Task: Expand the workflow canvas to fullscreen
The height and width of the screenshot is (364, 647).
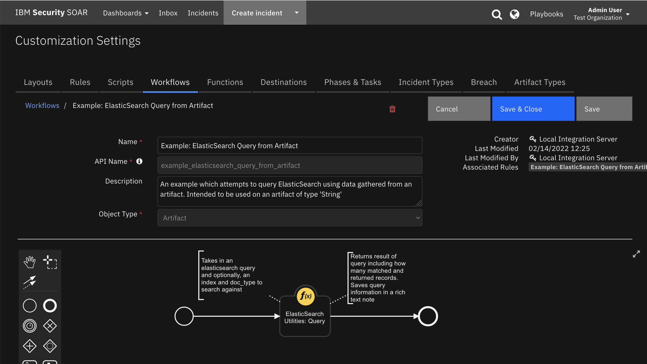Action: point(636,254)
